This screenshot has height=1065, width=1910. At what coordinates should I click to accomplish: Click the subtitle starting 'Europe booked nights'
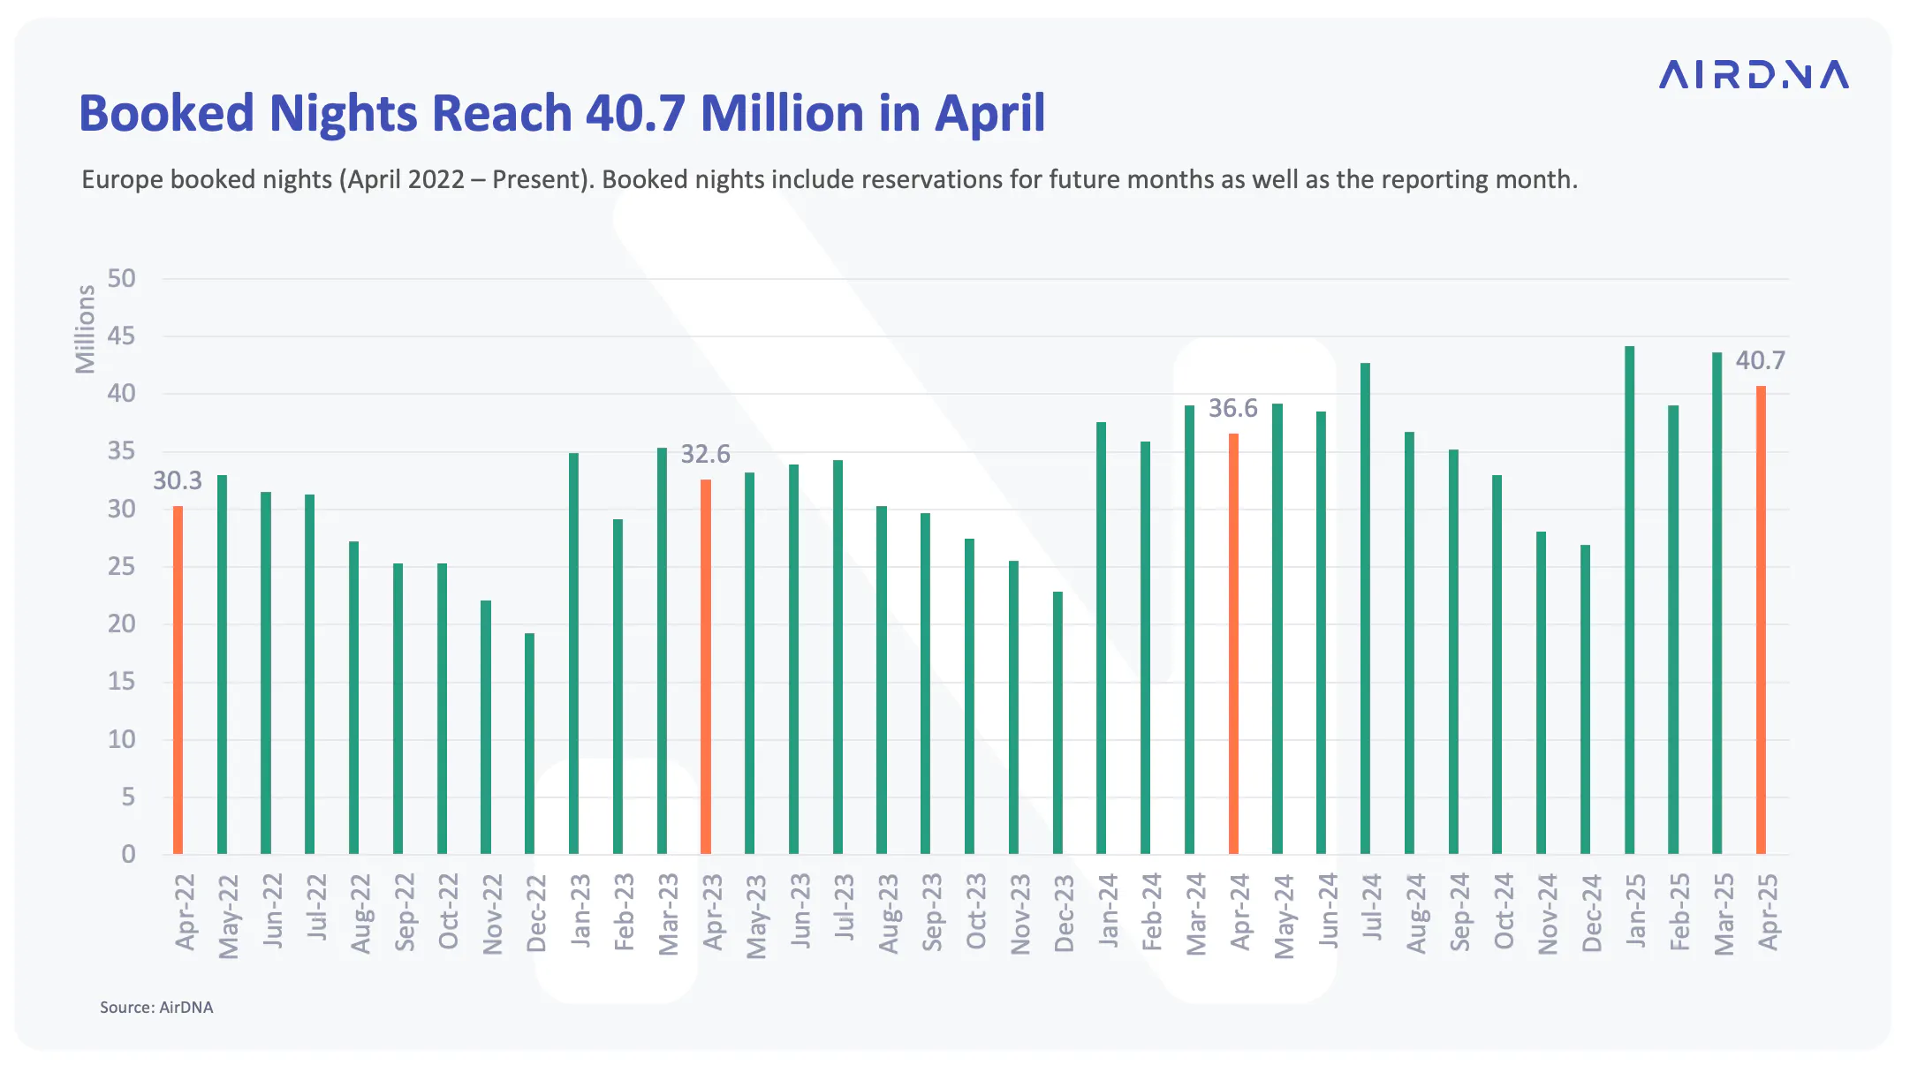tap(830, 179)
